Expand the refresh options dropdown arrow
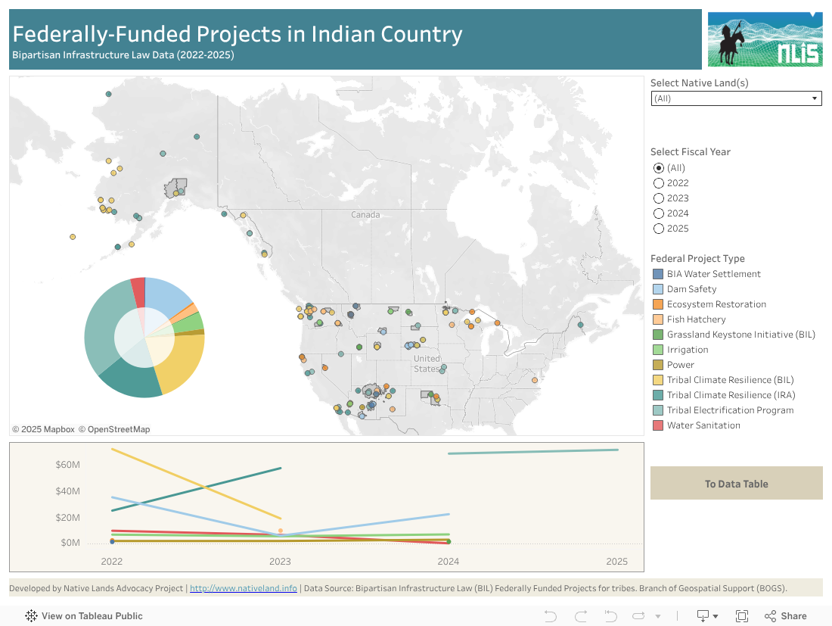Screen dimensions: 832x626 point(658,616)
